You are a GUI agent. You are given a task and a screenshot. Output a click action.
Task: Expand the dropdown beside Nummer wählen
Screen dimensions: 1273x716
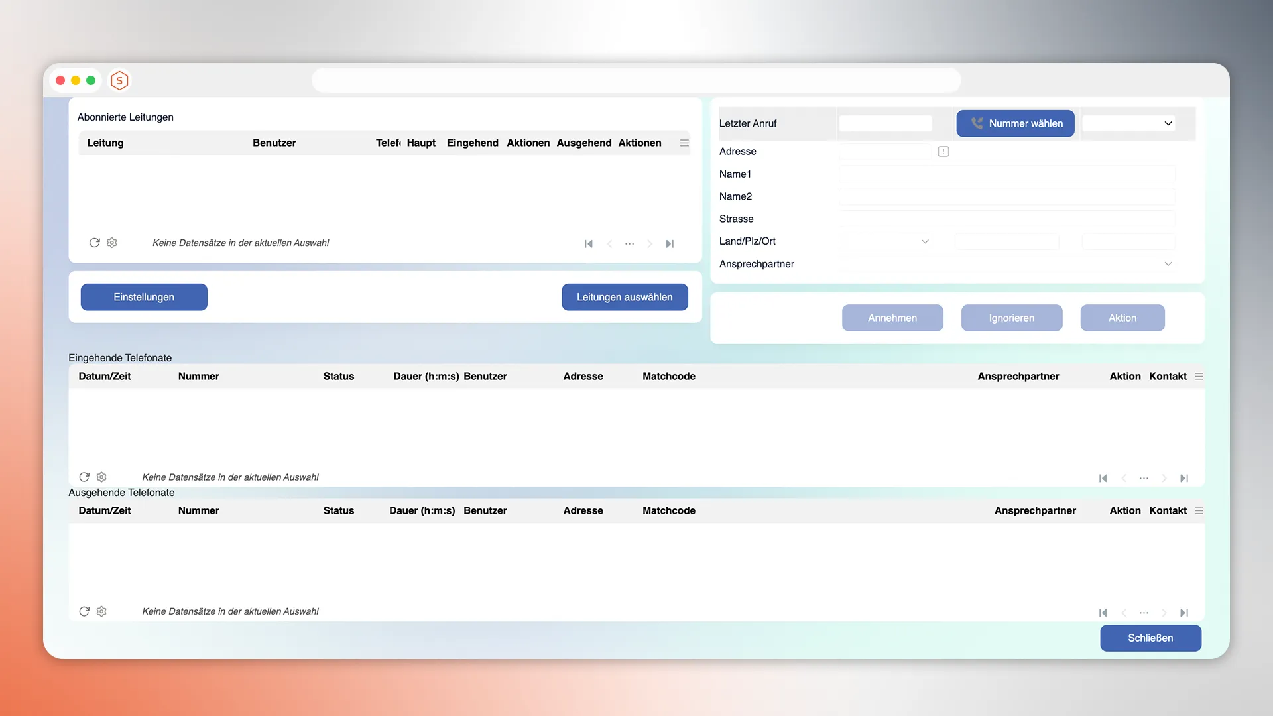pos(1168,123)
